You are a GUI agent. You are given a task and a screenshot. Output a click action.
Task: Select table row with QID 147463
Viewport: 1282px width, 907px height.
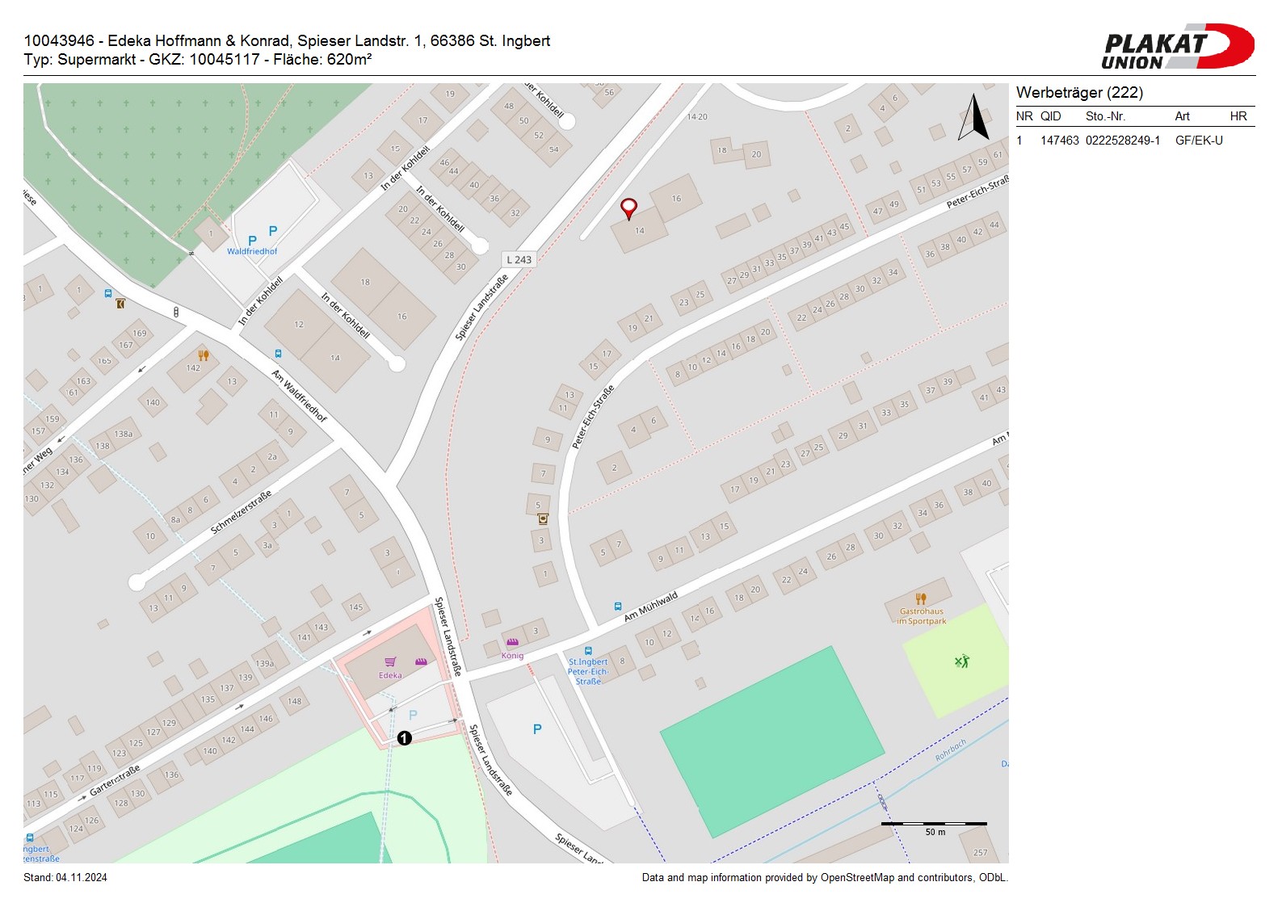[1120, 141]
